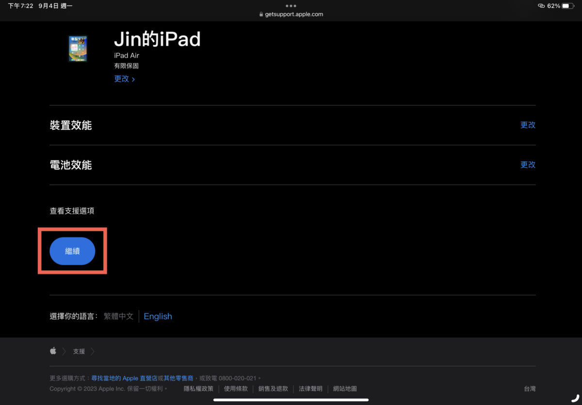
Task: Open 使用條款 footer link
Action: click(x=236, y=388)
